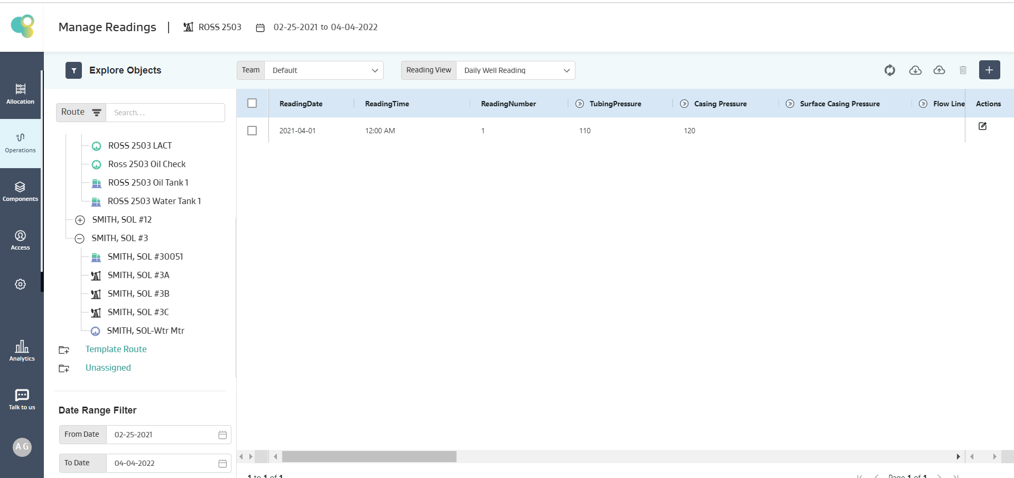Open the Team dropdown
1014x478 pixels.
pos(323,70)
